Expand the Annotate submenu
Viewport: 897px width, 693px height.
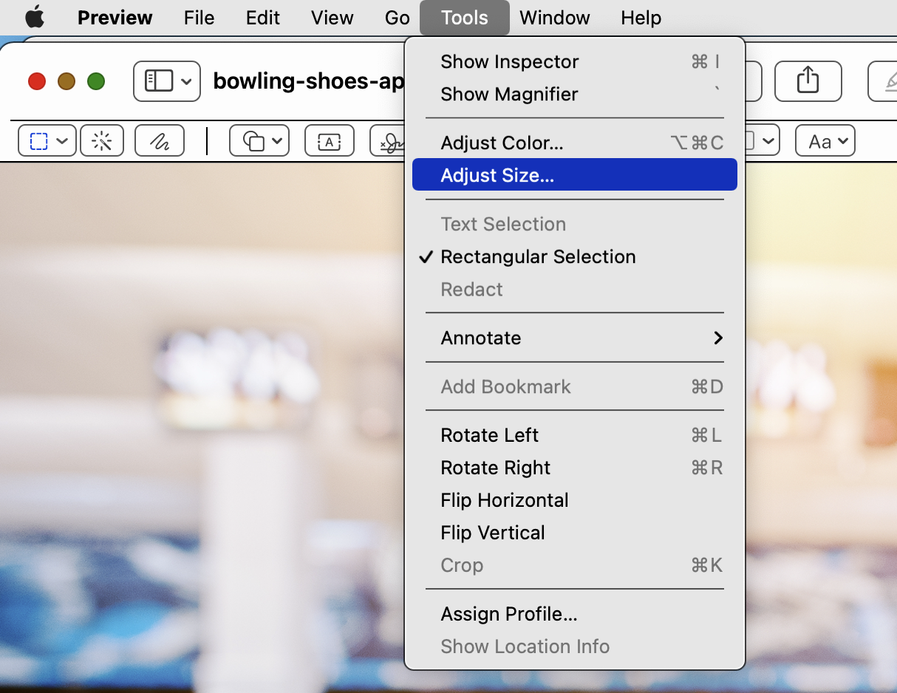[575, 338]
